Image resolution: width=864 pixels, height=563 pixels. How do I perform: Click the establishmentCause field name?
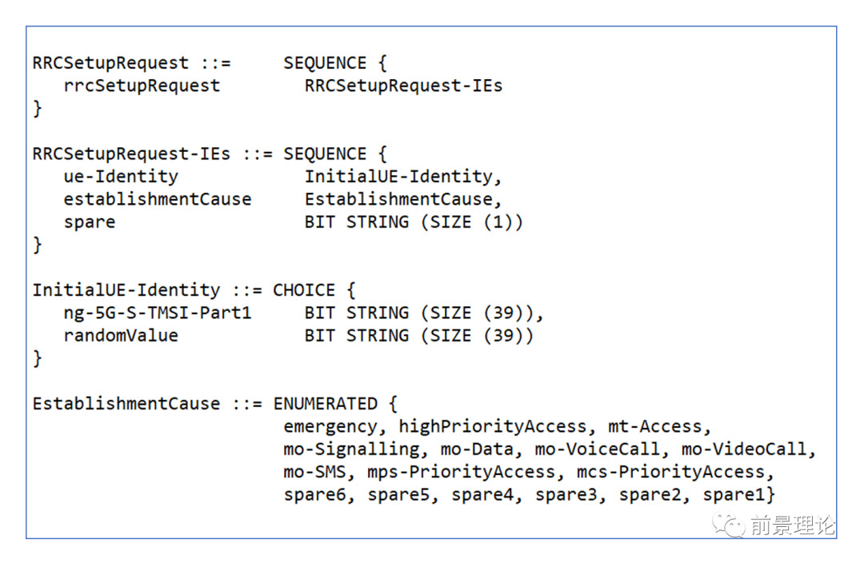pos(157,199)
